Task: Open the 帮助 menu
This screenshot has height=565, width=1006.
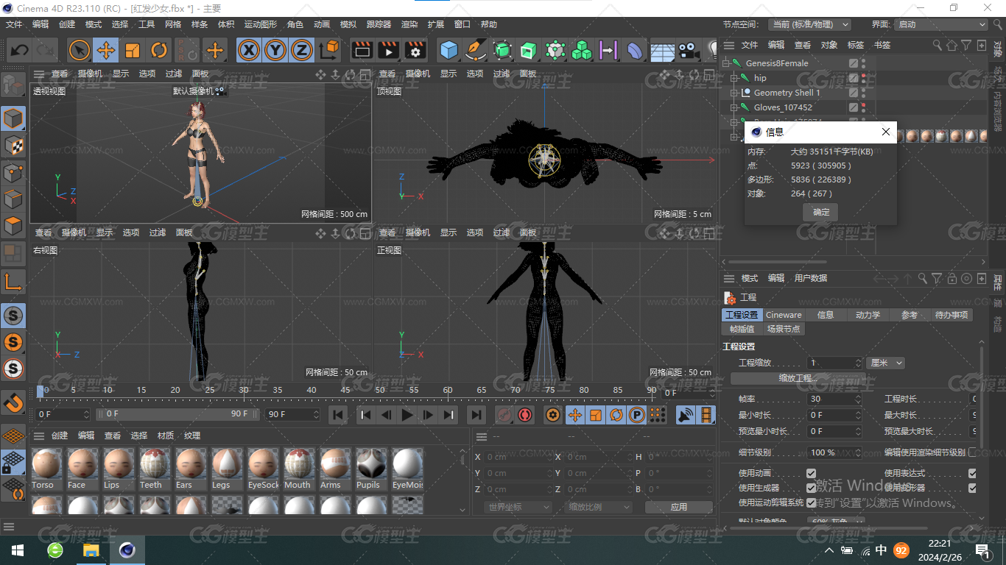Action: pos(489,24)
